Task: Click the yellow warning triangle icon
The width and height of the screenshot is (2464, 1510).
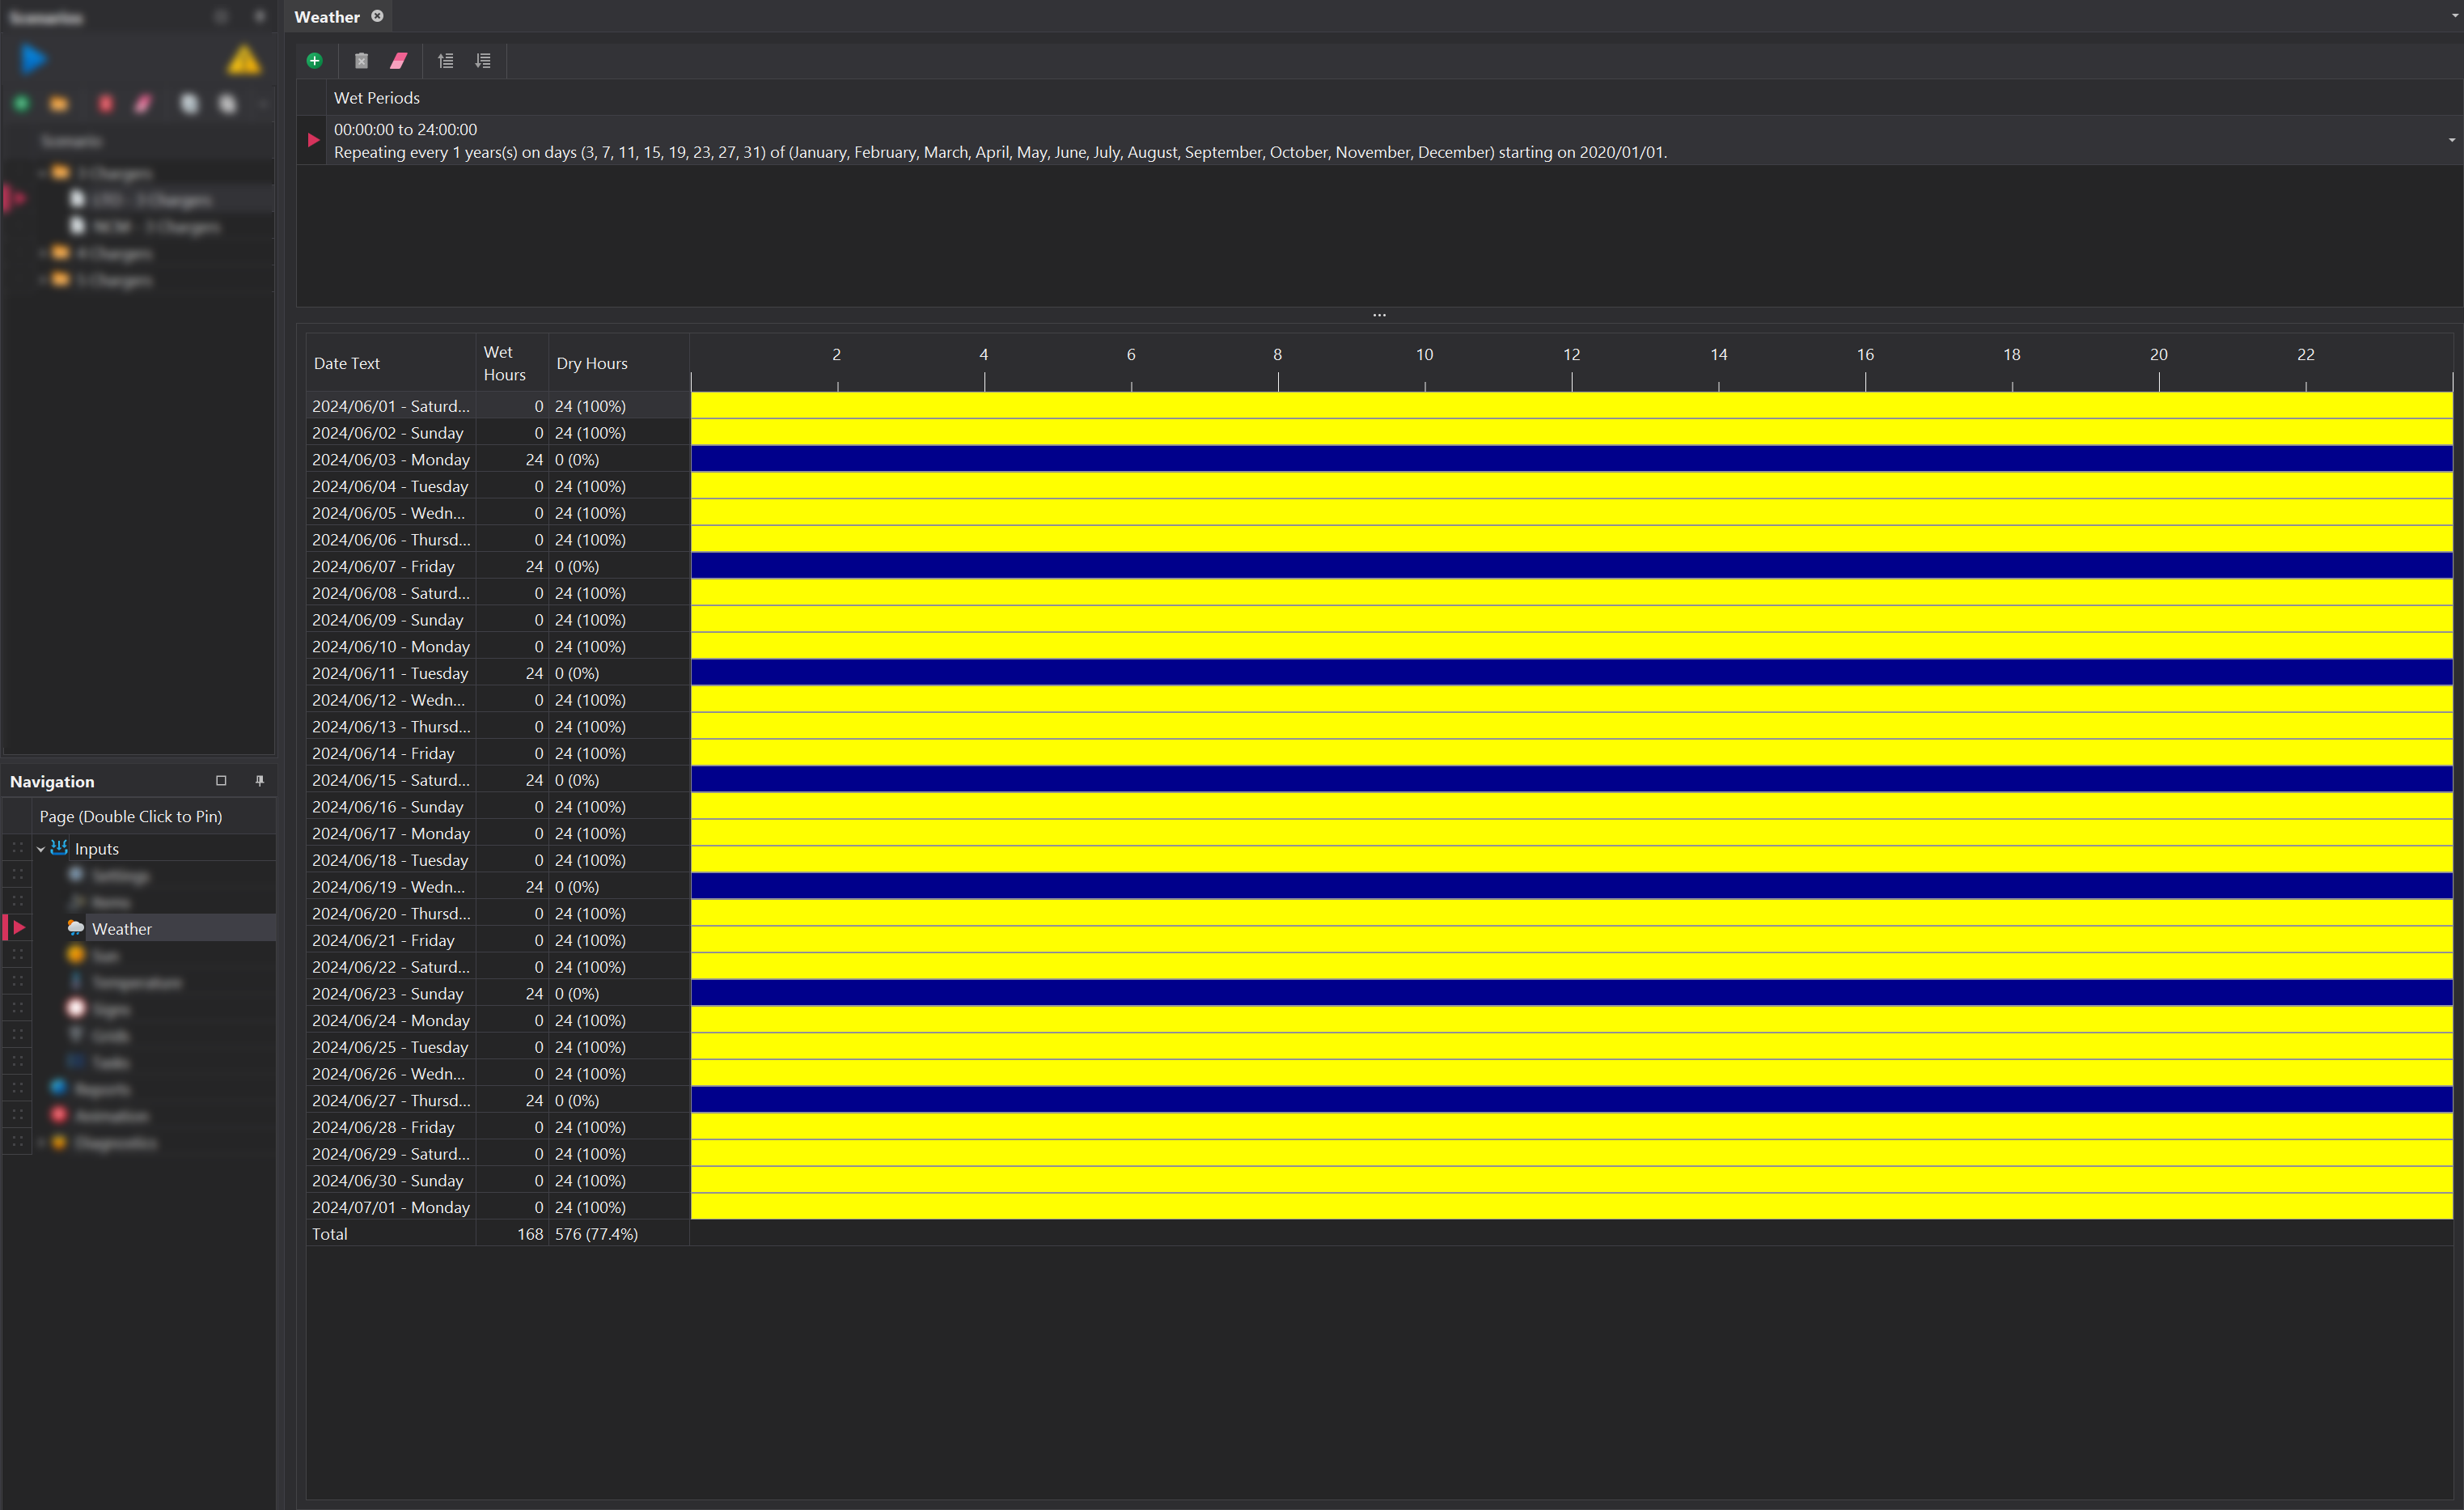Action: pyautogui.click(x=243, y=61)
